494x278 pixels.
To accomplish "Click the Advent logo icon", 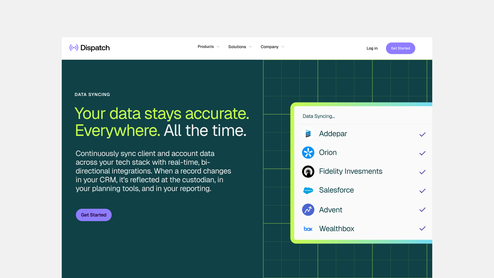I will [308, 210].
